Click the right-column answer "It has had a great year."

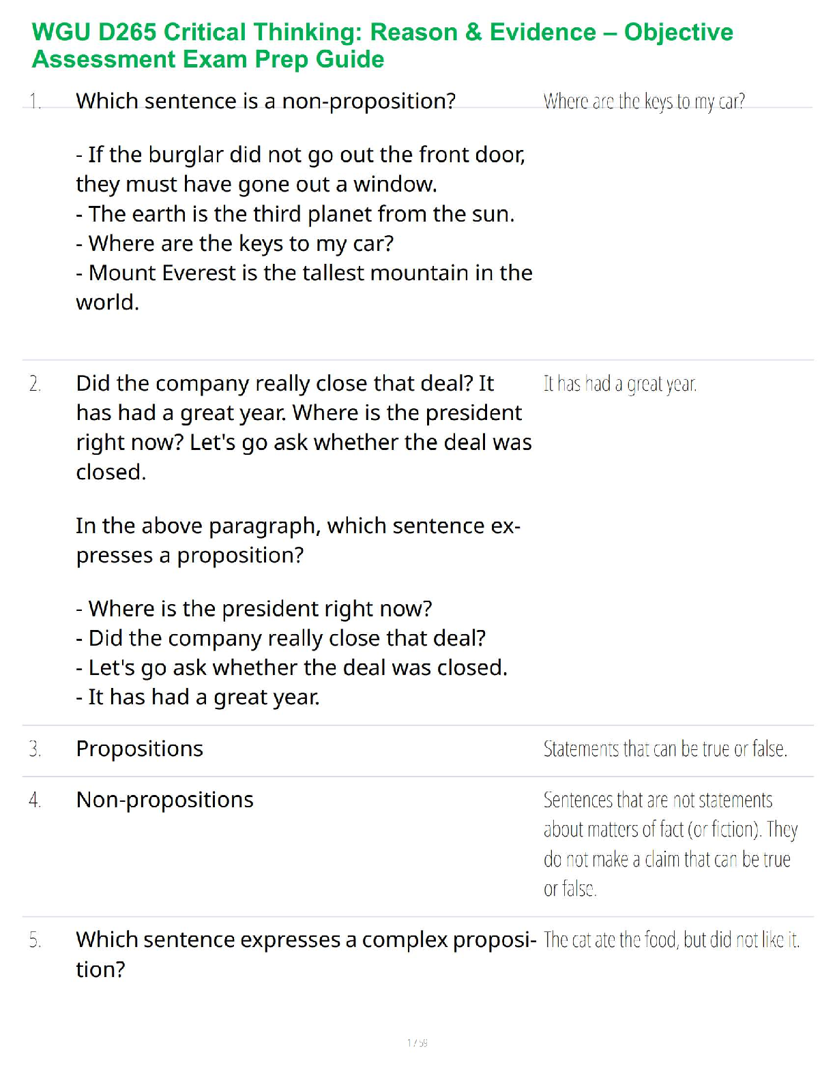(619, 384)
